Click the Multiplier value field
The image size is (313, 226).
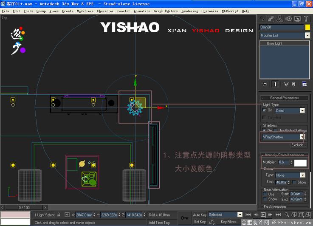pyautogui.click(x=284, y=162)
